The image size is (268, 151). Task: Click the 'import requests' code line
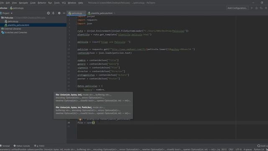point(88,20)
